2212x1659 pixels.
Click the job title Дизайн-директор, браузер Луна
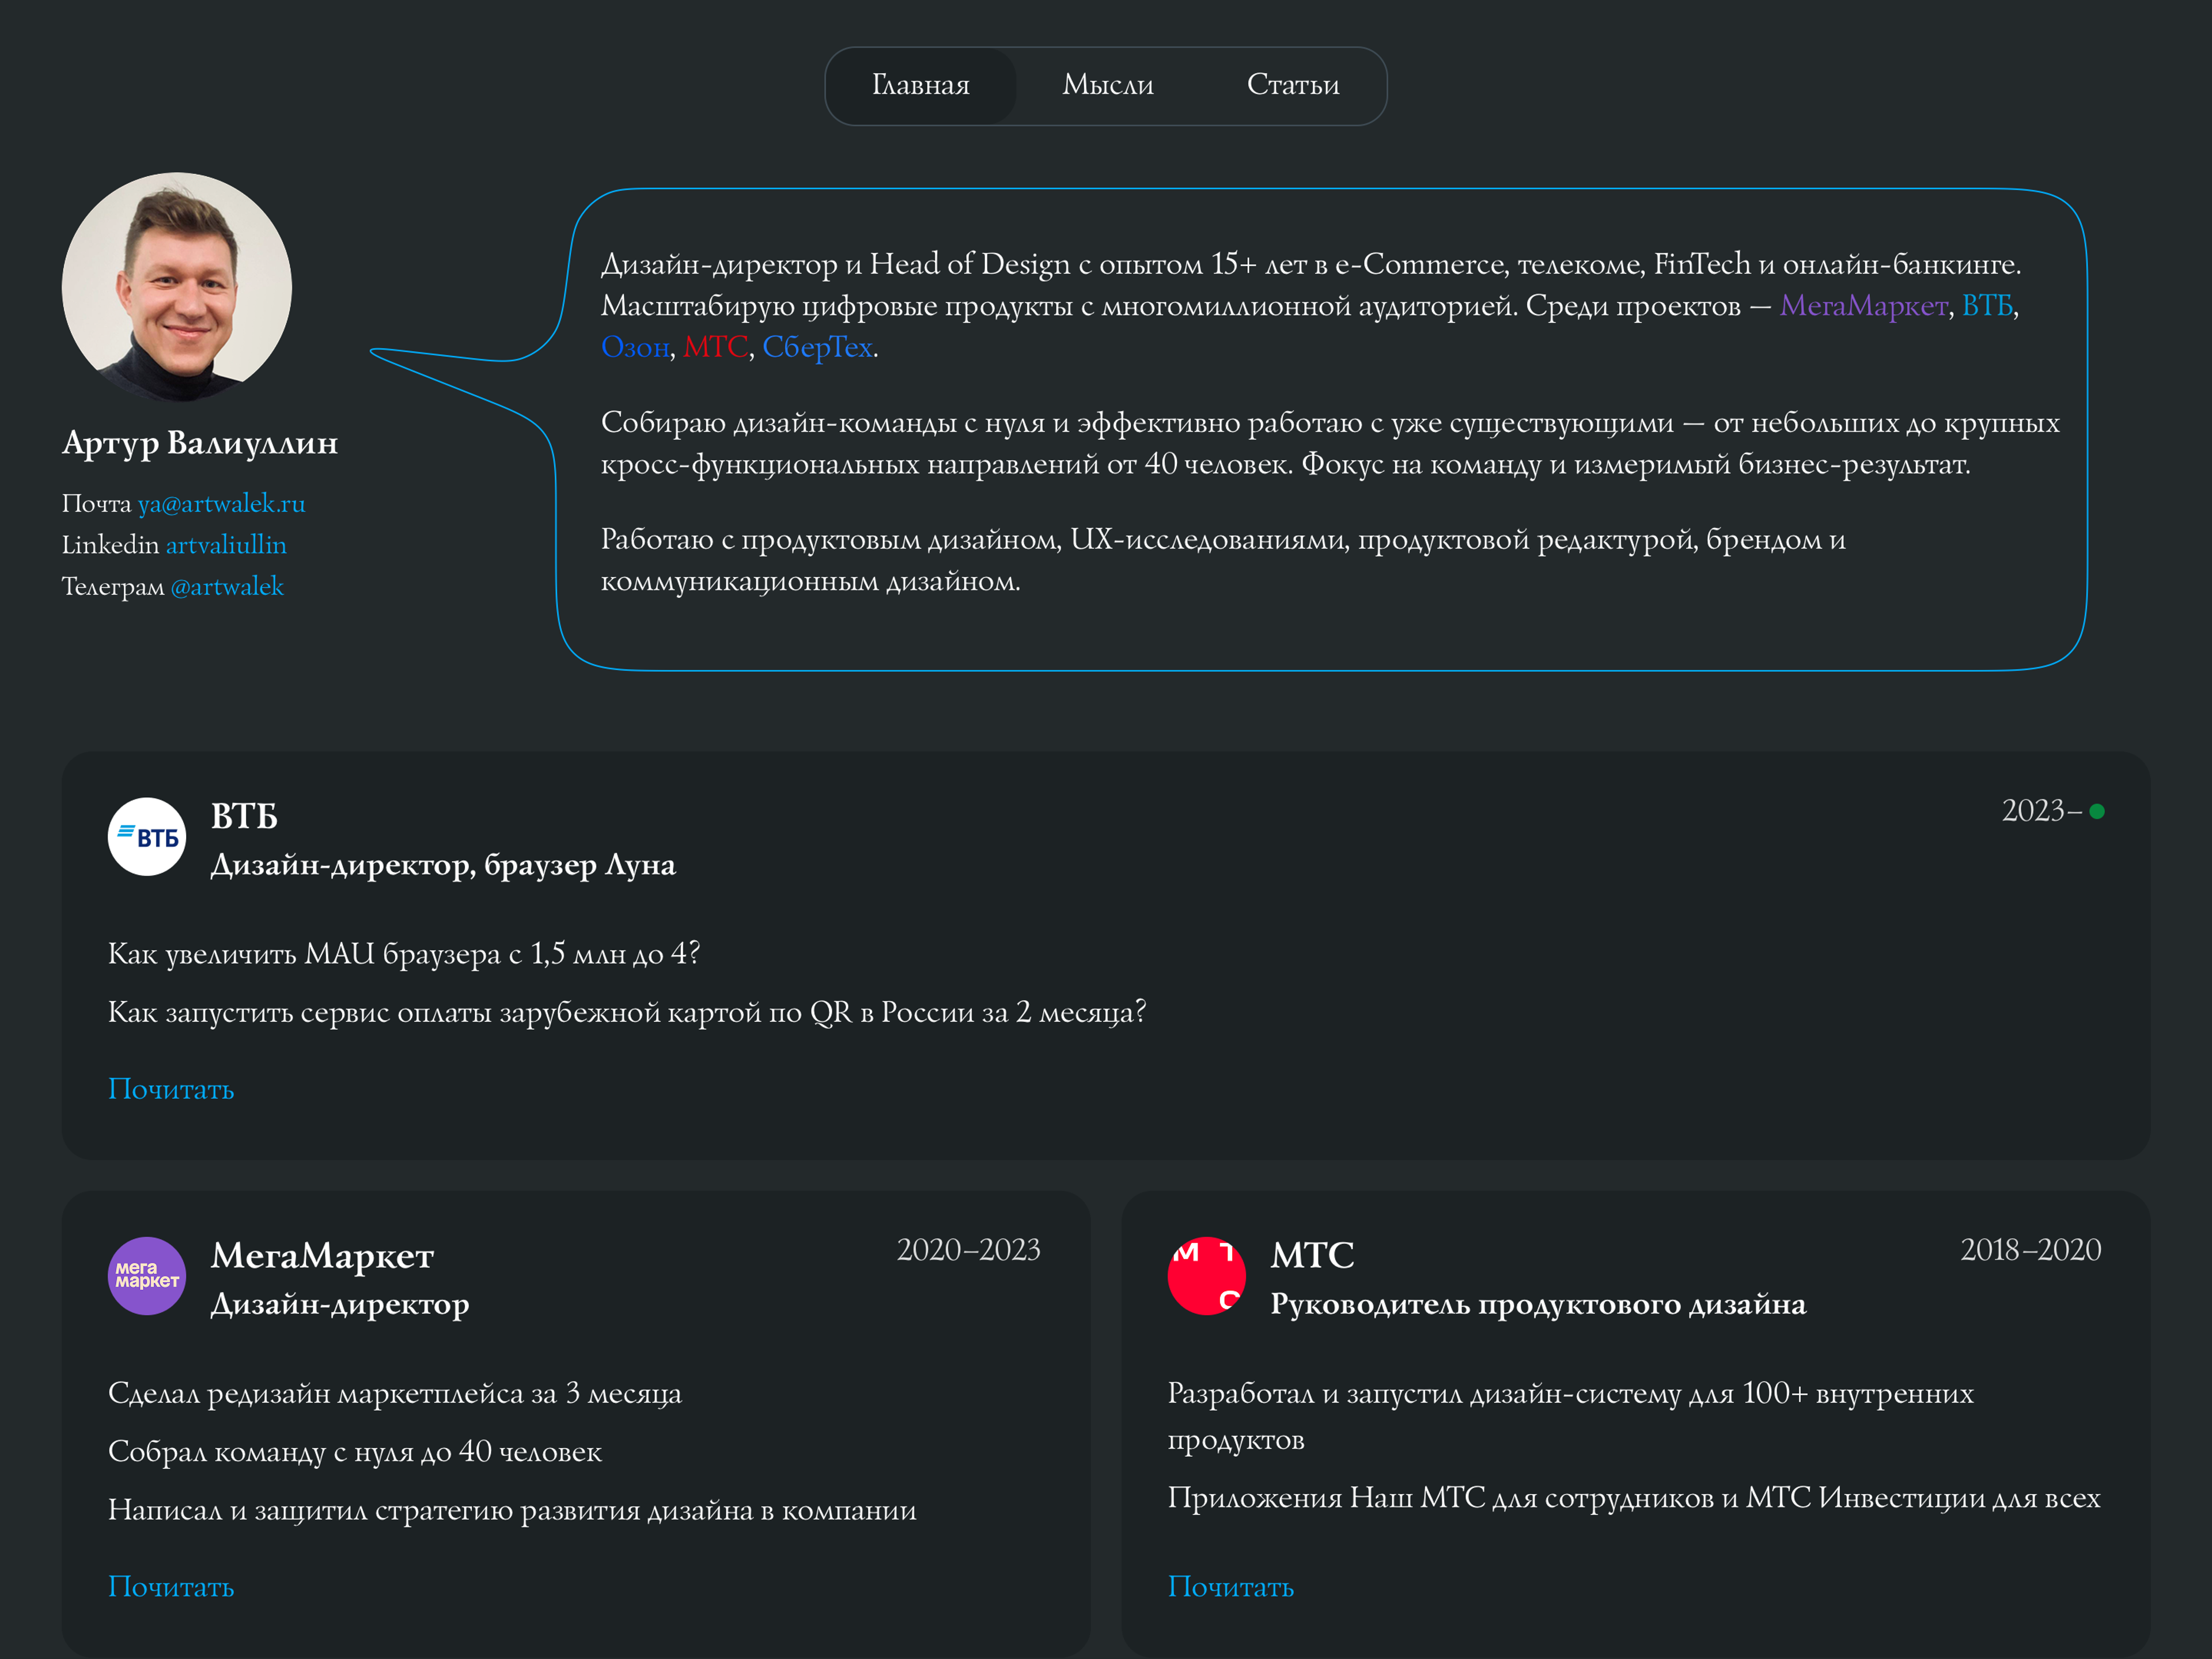tap(443, 865)
